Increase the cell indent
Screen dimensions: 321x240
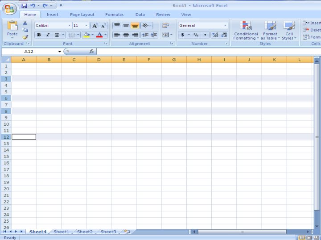point(154,35)
